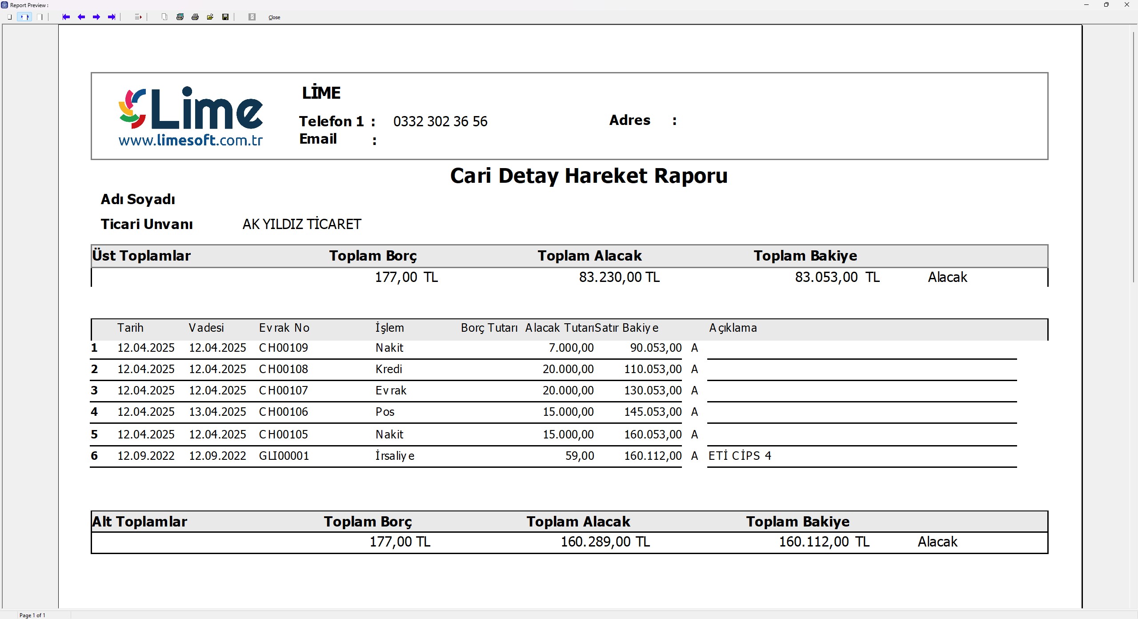1138x619 pixels.
Task: Save the report with floppy icon
Action: click(x=225, y=17)
